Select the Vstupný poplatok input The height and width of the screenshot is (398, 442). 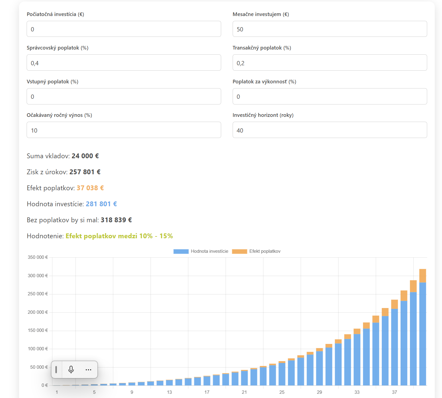pyautogui.click(x=124, y=96)
